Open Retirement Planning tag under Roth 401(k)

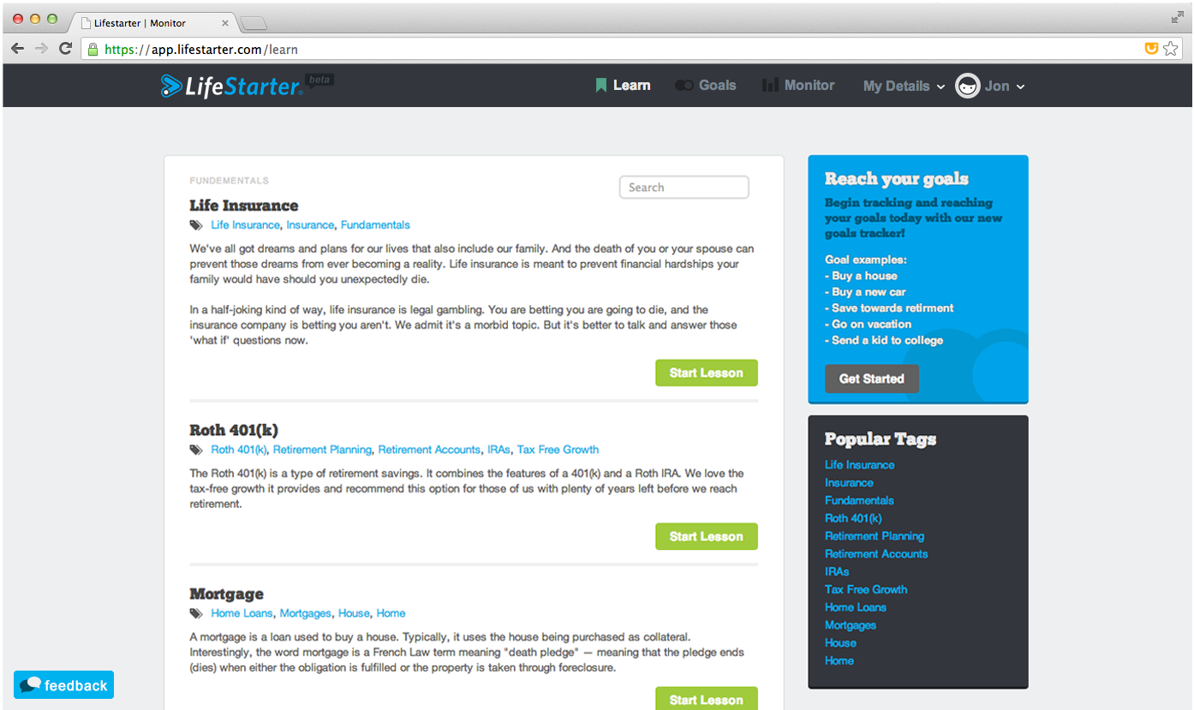tap(322, 450)
